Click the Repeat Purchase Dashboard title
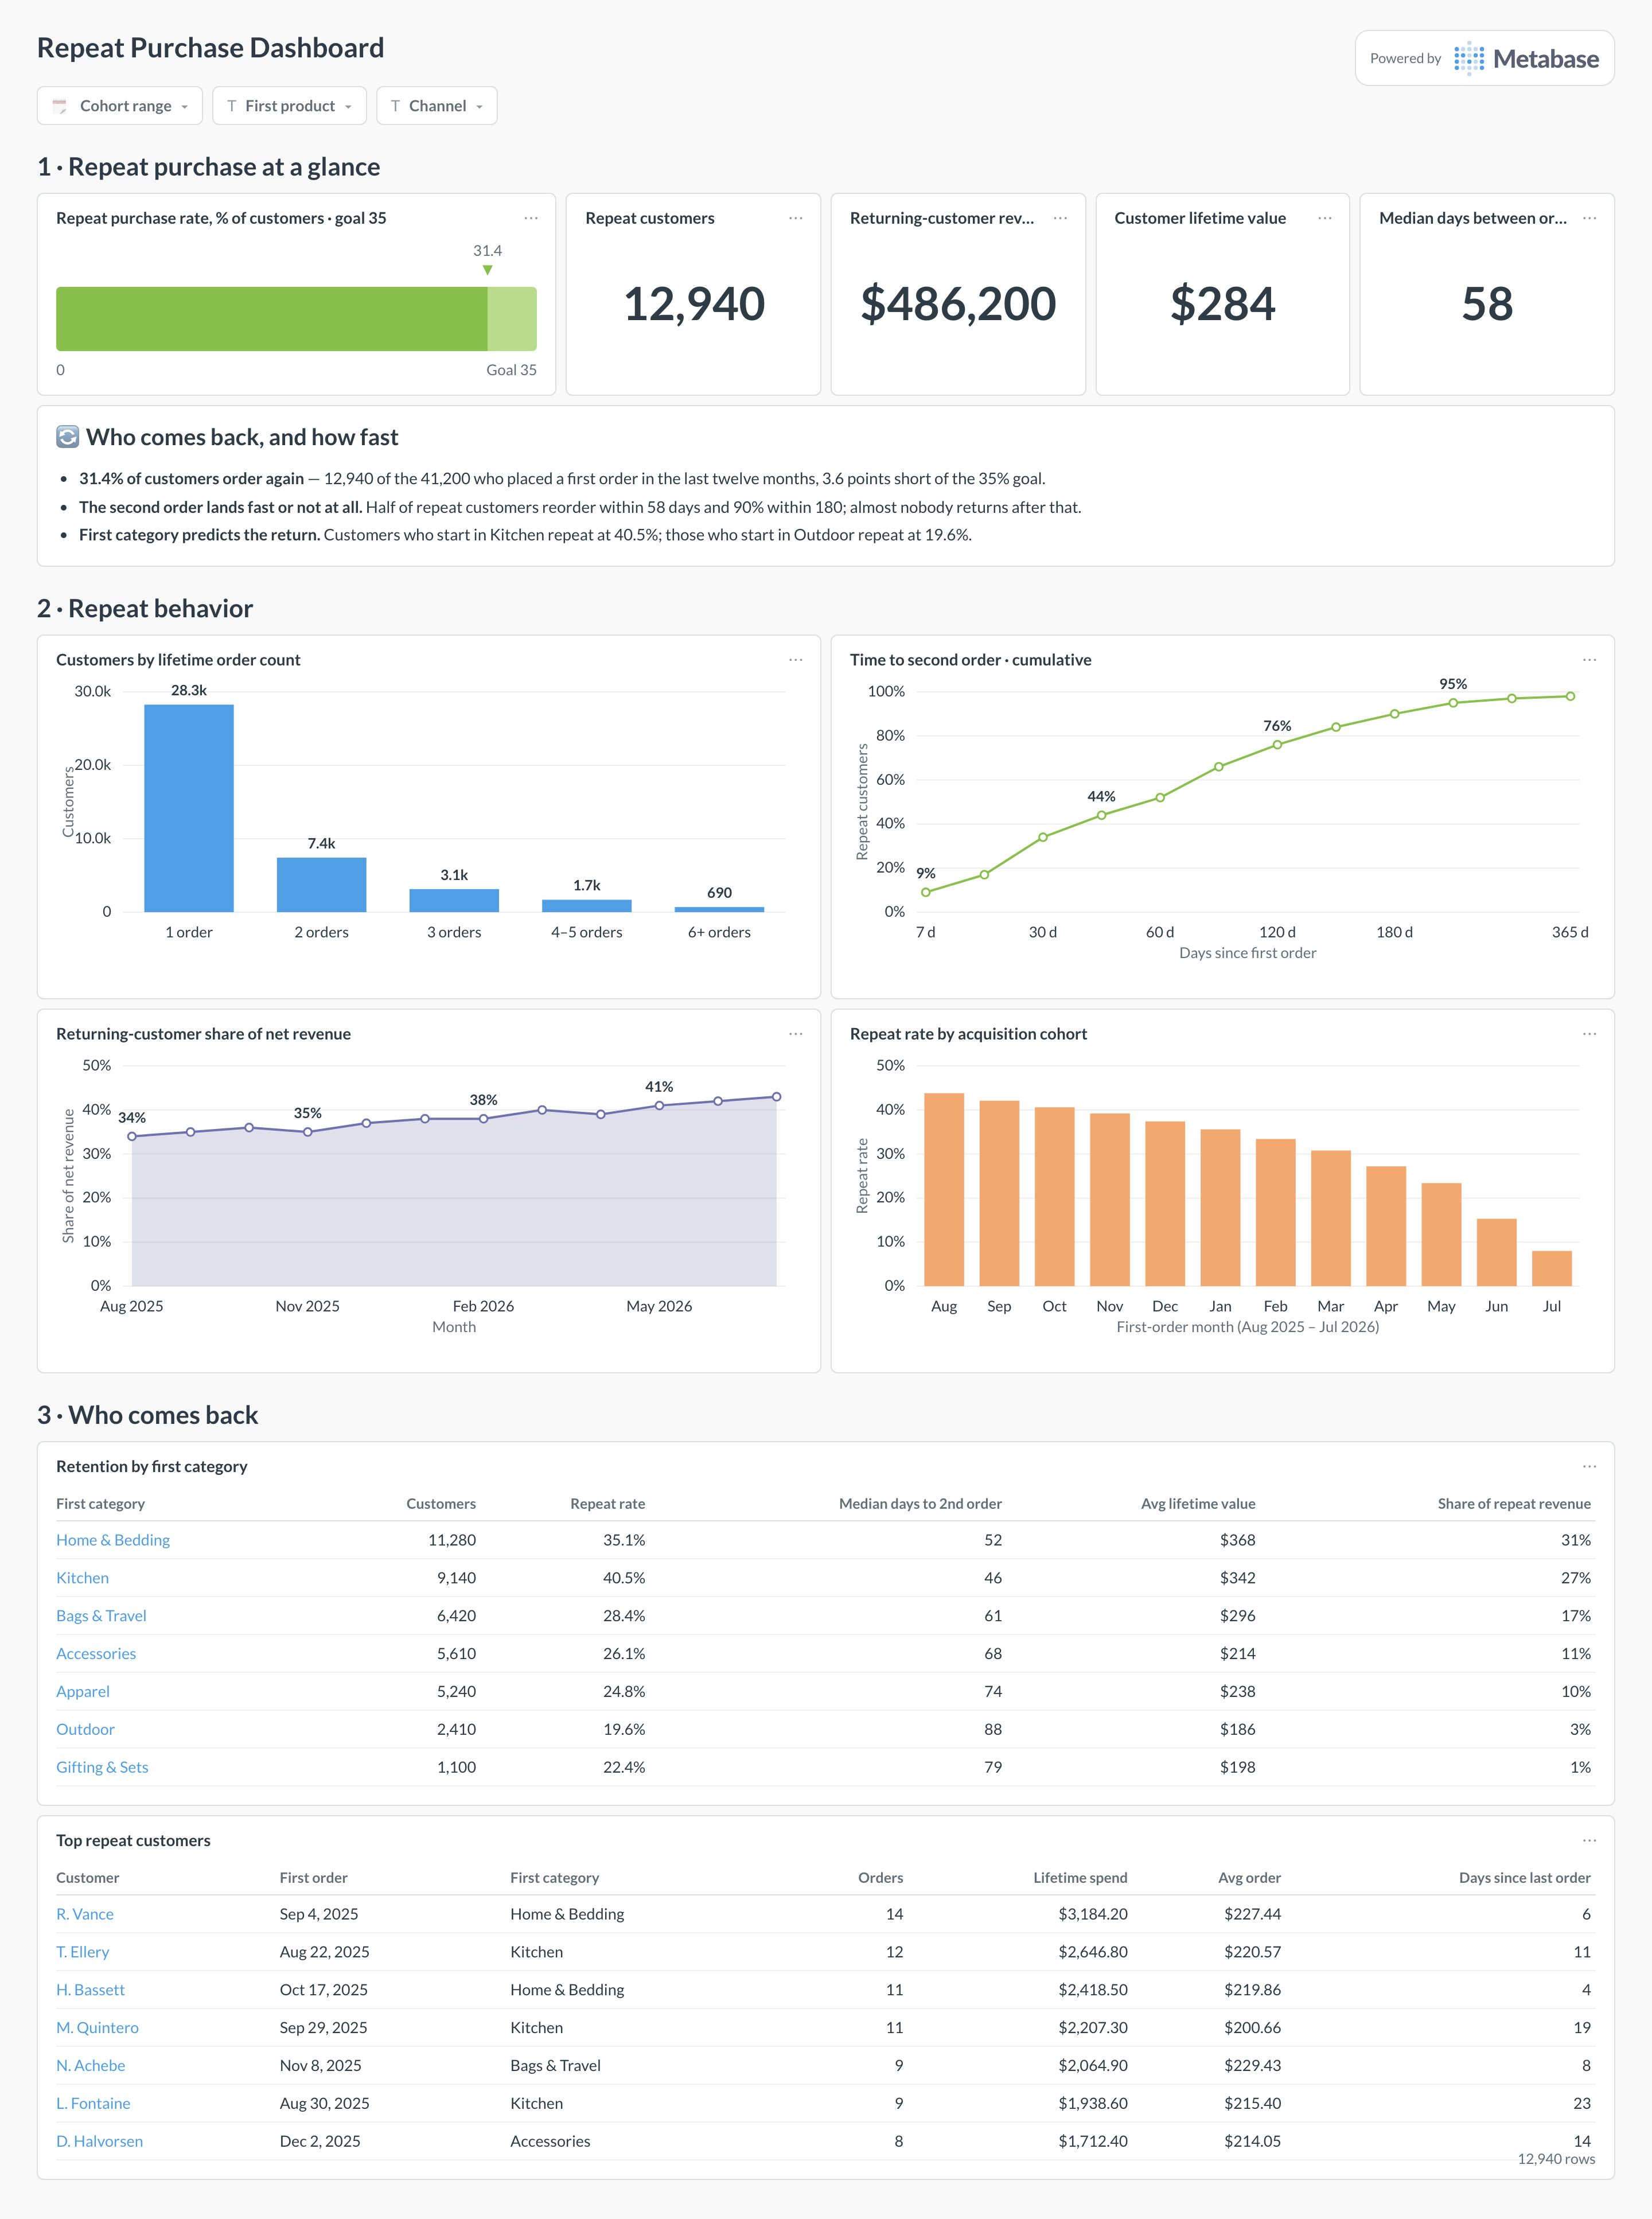The width and height of the screenshot is (1652, 2219). 210,48
